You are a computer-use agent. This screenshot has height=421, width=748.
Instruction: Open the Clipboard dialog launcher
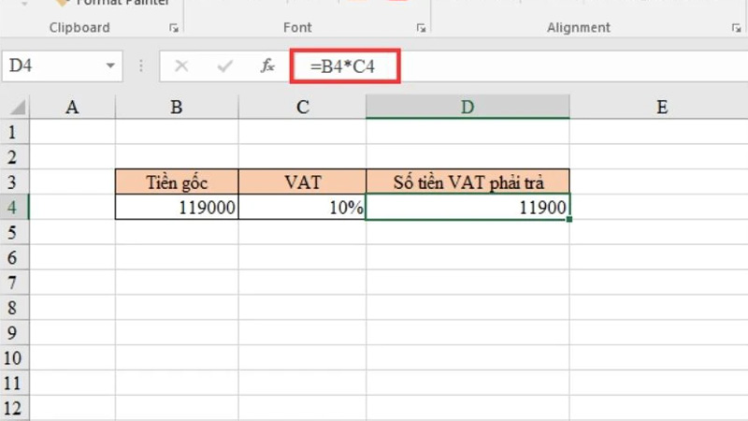[x=174, y=28]
